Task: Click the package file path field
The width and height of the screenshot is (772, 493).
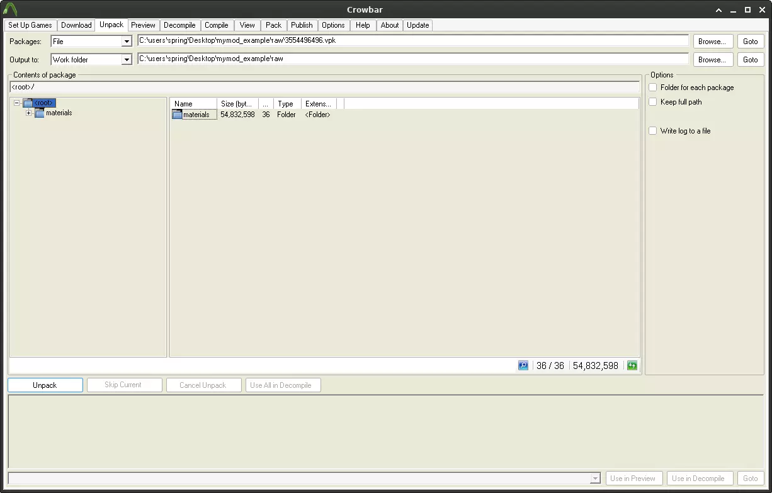Action: tap(413, 40)
